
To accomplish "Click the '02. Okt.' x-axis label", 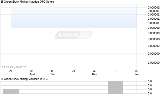I will [x=53, y=73].
